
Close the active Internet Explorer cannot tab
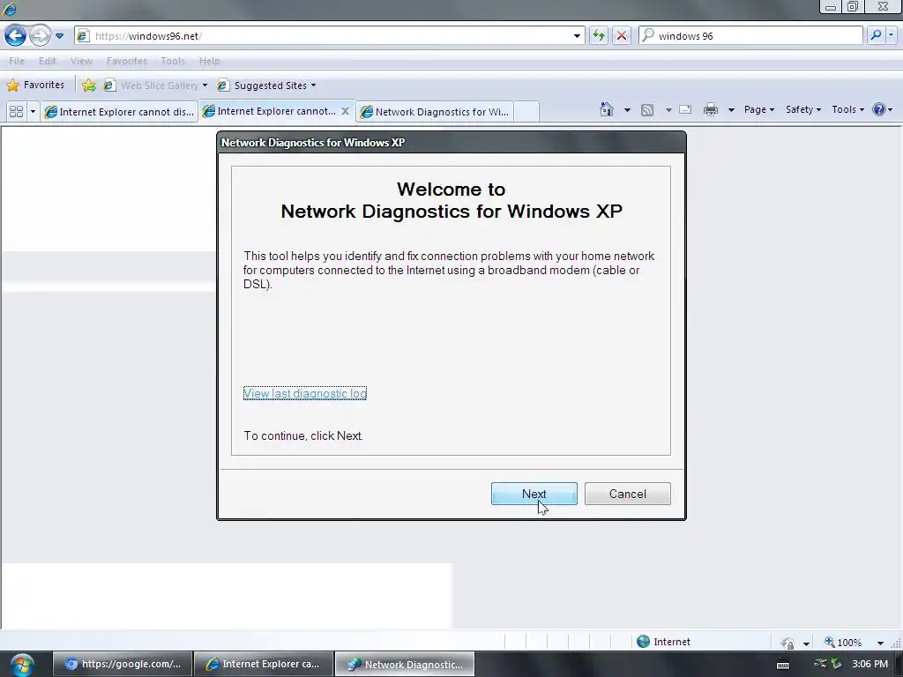(x=345, y=111)
